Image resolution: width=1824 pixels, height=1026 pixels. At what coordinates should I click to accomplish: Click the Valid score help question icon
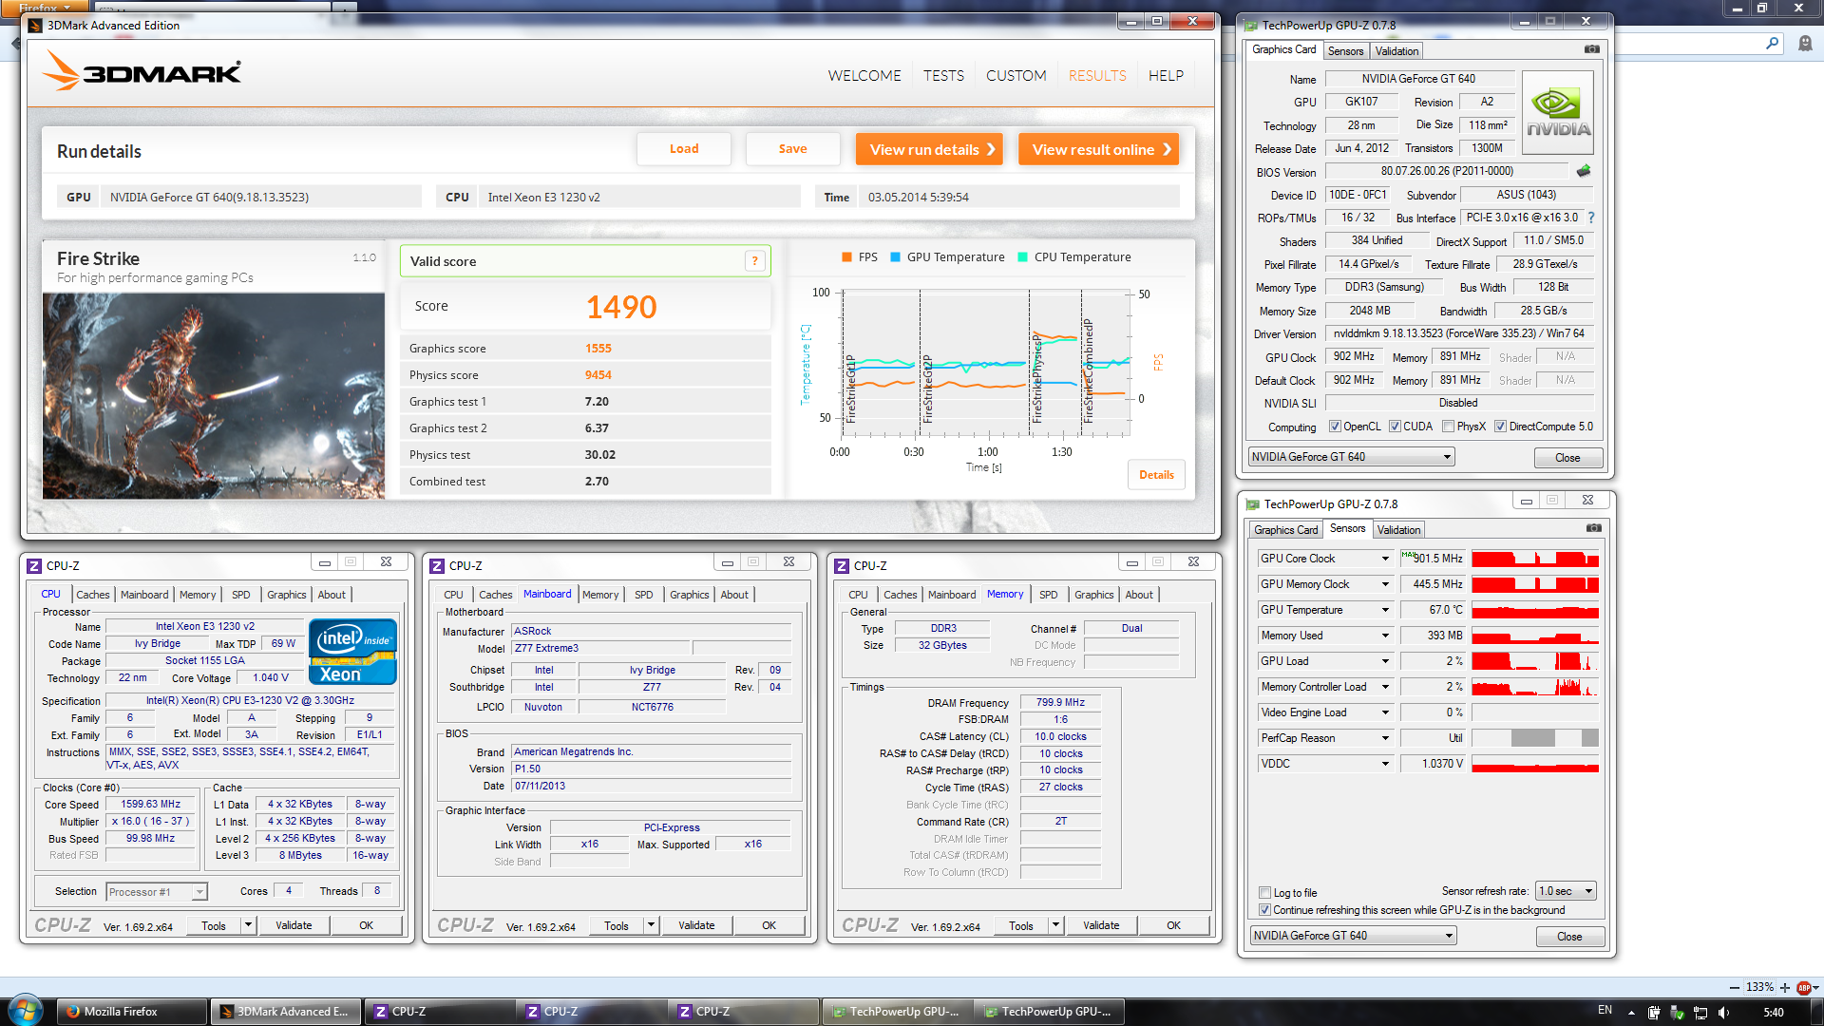tap(755, 261)
